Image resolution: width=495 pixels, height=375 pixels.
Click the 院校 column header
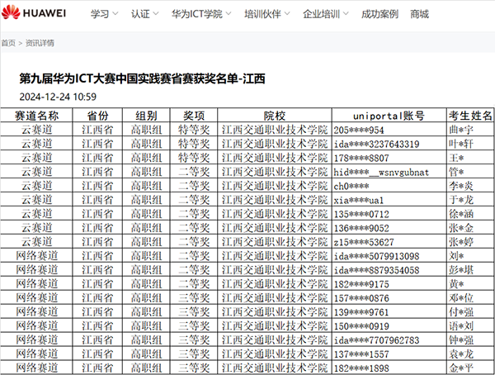[275, 116]
